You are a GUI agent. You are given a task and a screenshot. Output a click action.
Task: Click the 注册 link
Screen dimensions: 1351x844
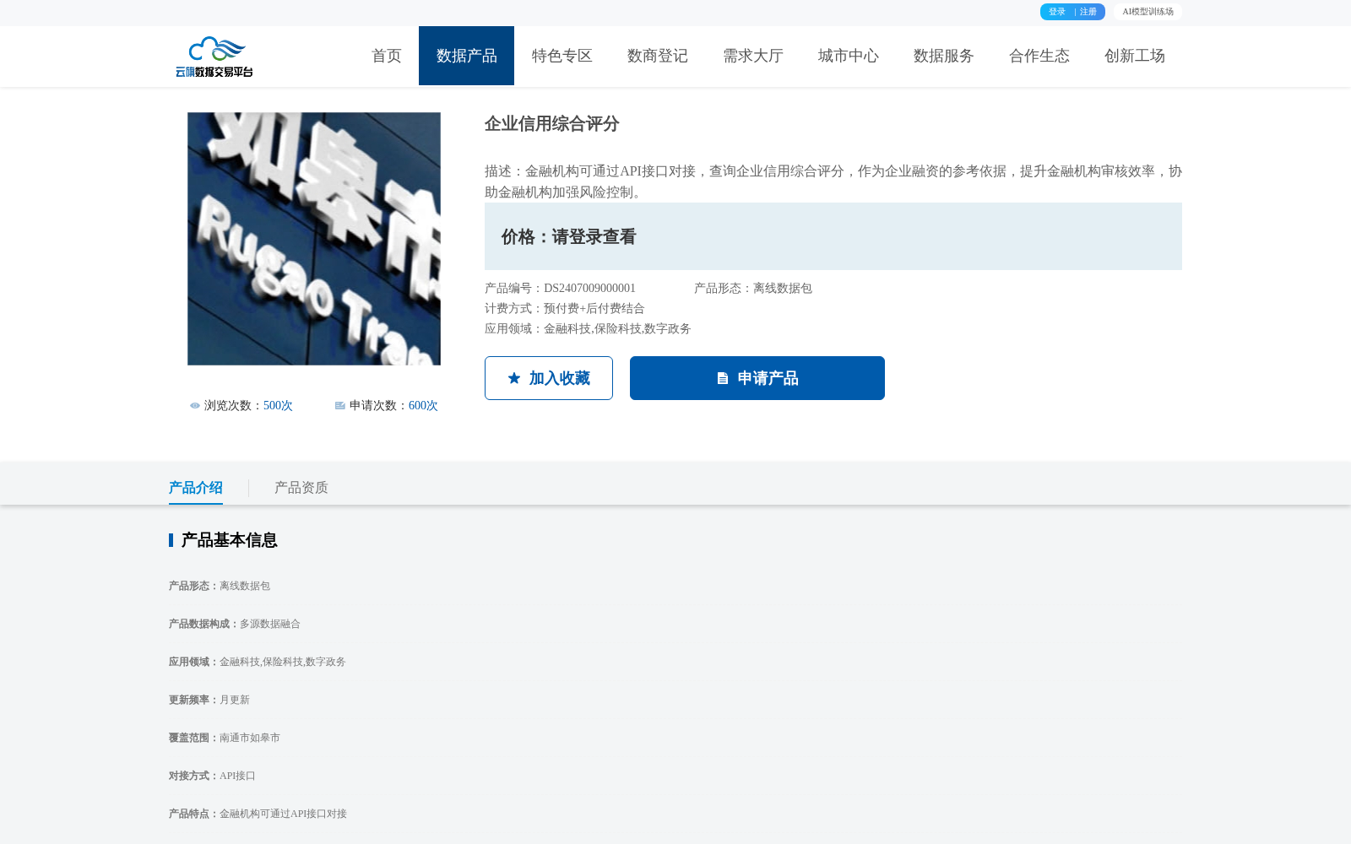[1088, 12]
